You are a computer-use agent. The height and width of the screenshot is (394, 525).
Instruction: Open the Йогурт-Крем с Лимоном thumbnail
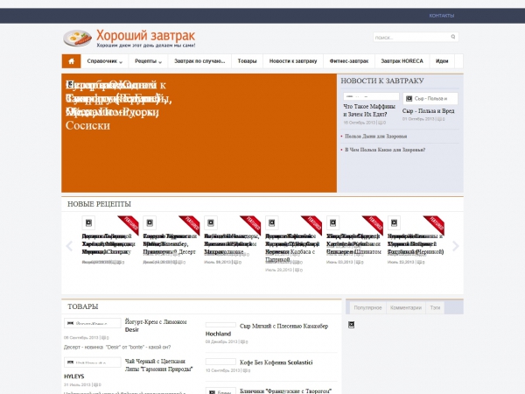(x=93, y=323)
